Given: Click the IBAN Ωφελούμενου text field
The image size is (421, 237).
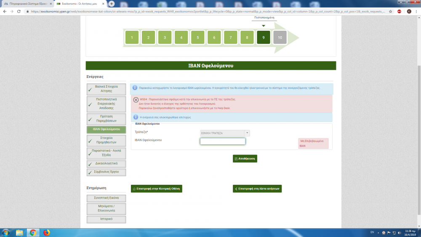Looking at the screenshot, I should tap(222, 141).
